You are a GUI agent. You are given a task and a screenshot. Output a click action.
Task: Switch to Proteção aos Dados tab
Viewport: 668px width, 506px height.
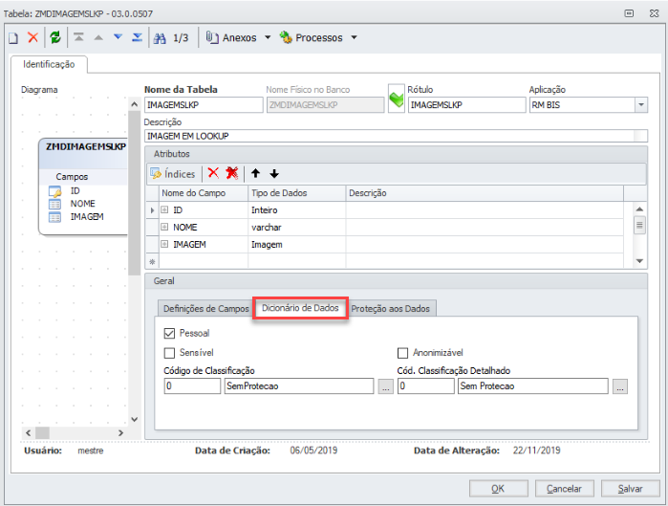(x=391, y=309)
